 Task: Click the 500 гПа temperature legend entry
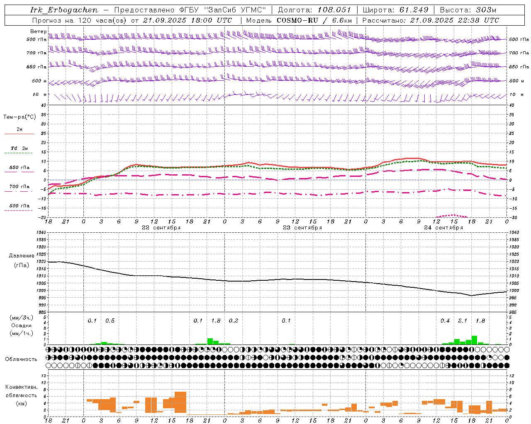click(x=19, y=206)
